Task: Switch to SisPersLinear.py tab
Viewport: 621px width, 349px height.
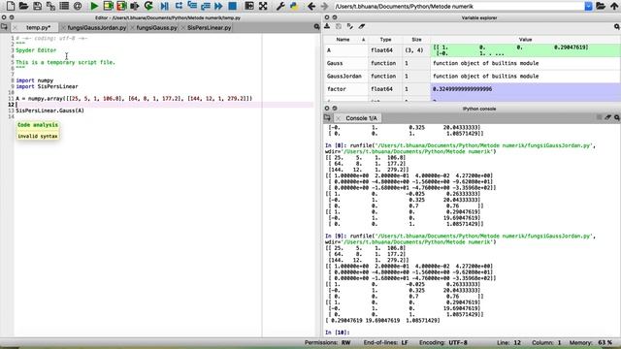Action: (210, 28)
